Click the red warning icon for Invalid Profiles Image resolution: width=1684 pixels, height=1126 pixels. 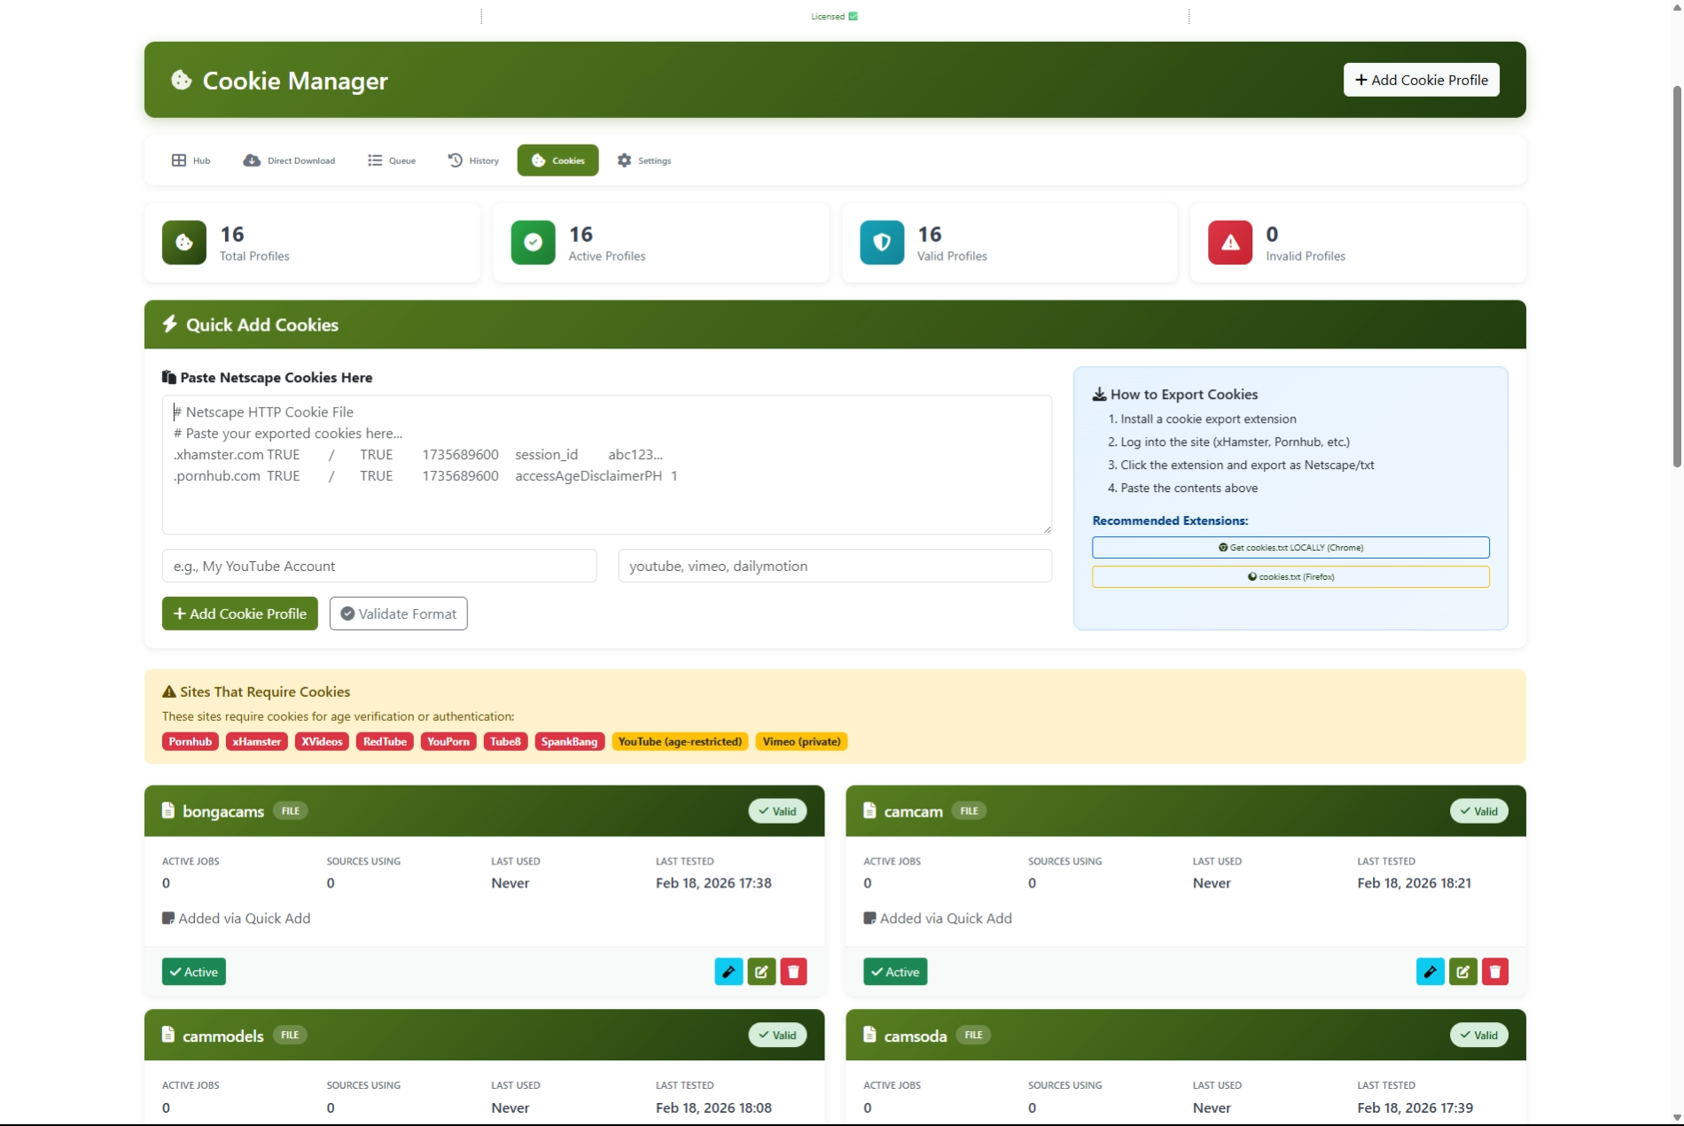click(x=1229, y=243)
